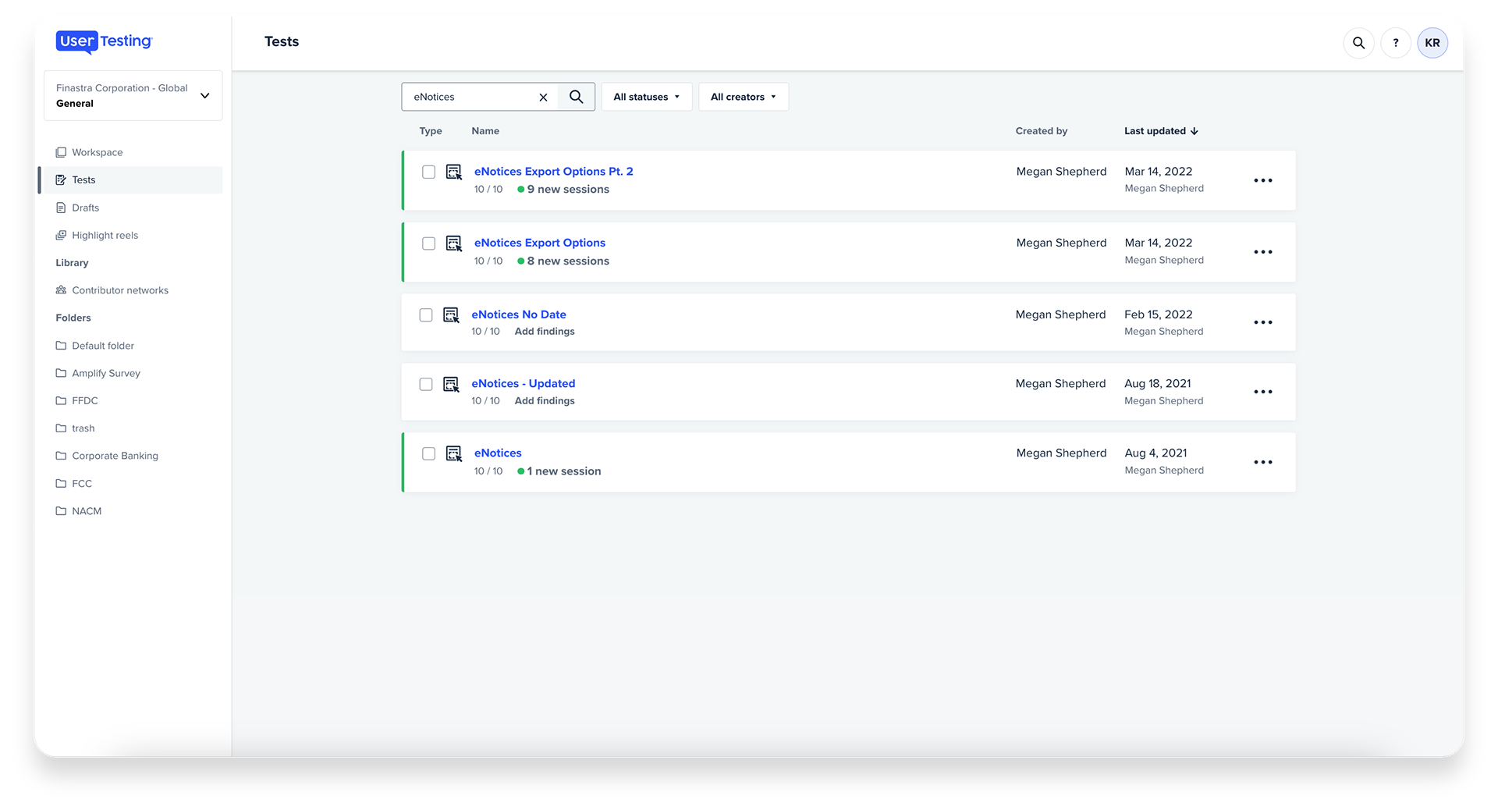This screenshot has height=810, width=1498.
Task: Click the Aug 18, 2021 date
Action: [1158, 383]
